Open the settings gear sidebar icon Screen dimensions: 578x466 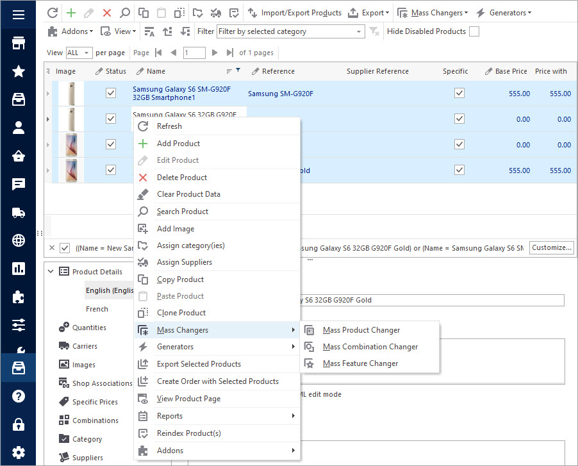click(x=19, y=453)
